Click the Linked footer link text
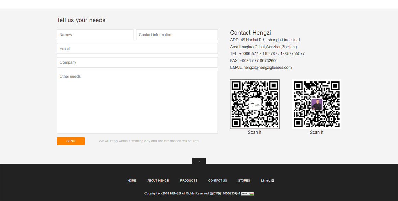The image size is (398, 201). pyautogui.click(x=266, y=181)
